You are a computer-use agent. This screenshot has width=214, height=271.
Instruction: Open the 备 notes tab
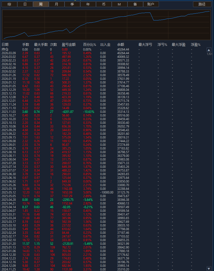click(135, 4)
